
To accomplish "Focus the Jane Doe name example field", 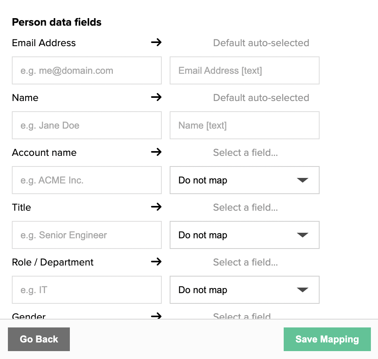I will point(87,125).
